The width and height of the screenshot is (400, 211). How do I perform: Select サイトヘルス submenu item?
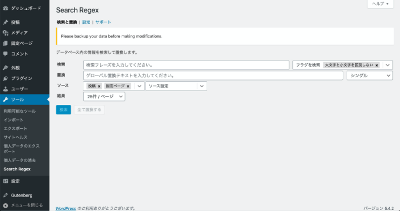coord(16,137)
